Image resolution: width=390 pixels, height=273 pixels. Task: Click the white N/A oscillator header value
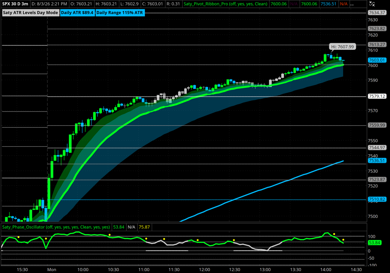click(131, 227)
